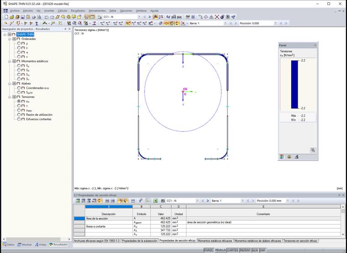Select the Sz static moment radio button

(19, 70)
